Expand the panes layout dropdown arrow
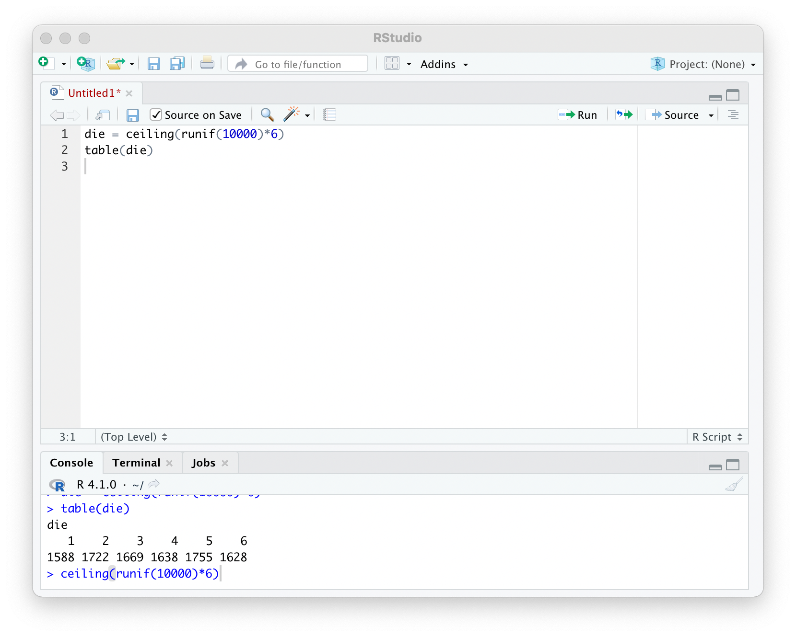Image resolution: width=796 pixels, height=637 pixels. point(409,64)
